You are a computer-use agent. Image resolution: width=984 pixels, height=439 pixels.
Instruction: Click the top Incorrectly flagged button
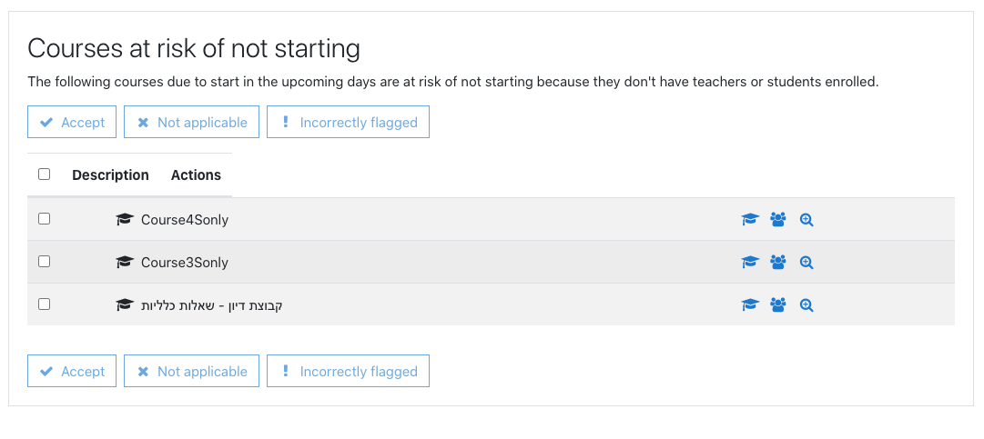coord(349,122)
